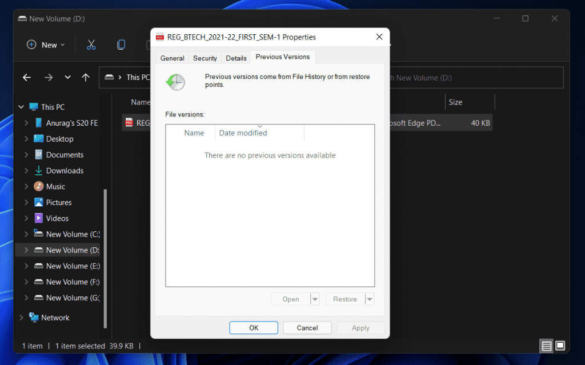Click the back navigation arrow
The image size is (585, 365).
coord(26,77)
